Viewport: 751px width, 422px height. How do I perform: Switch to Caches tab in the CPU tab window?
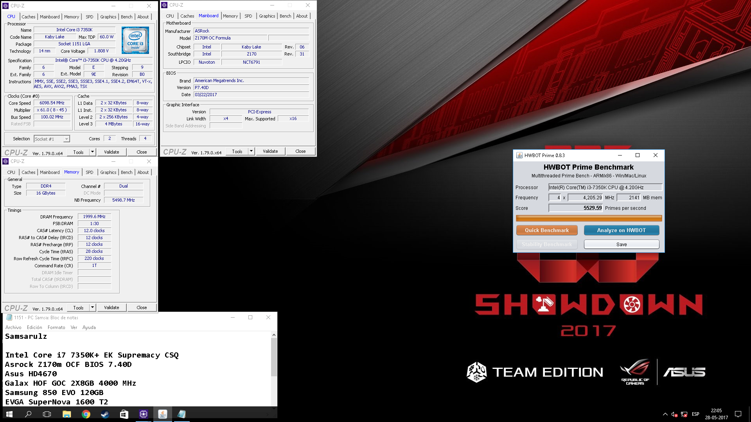point(28,17)
